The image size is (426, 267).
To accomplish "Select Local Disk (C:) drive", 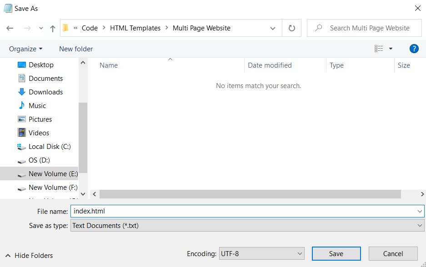I will pos(50,147).
